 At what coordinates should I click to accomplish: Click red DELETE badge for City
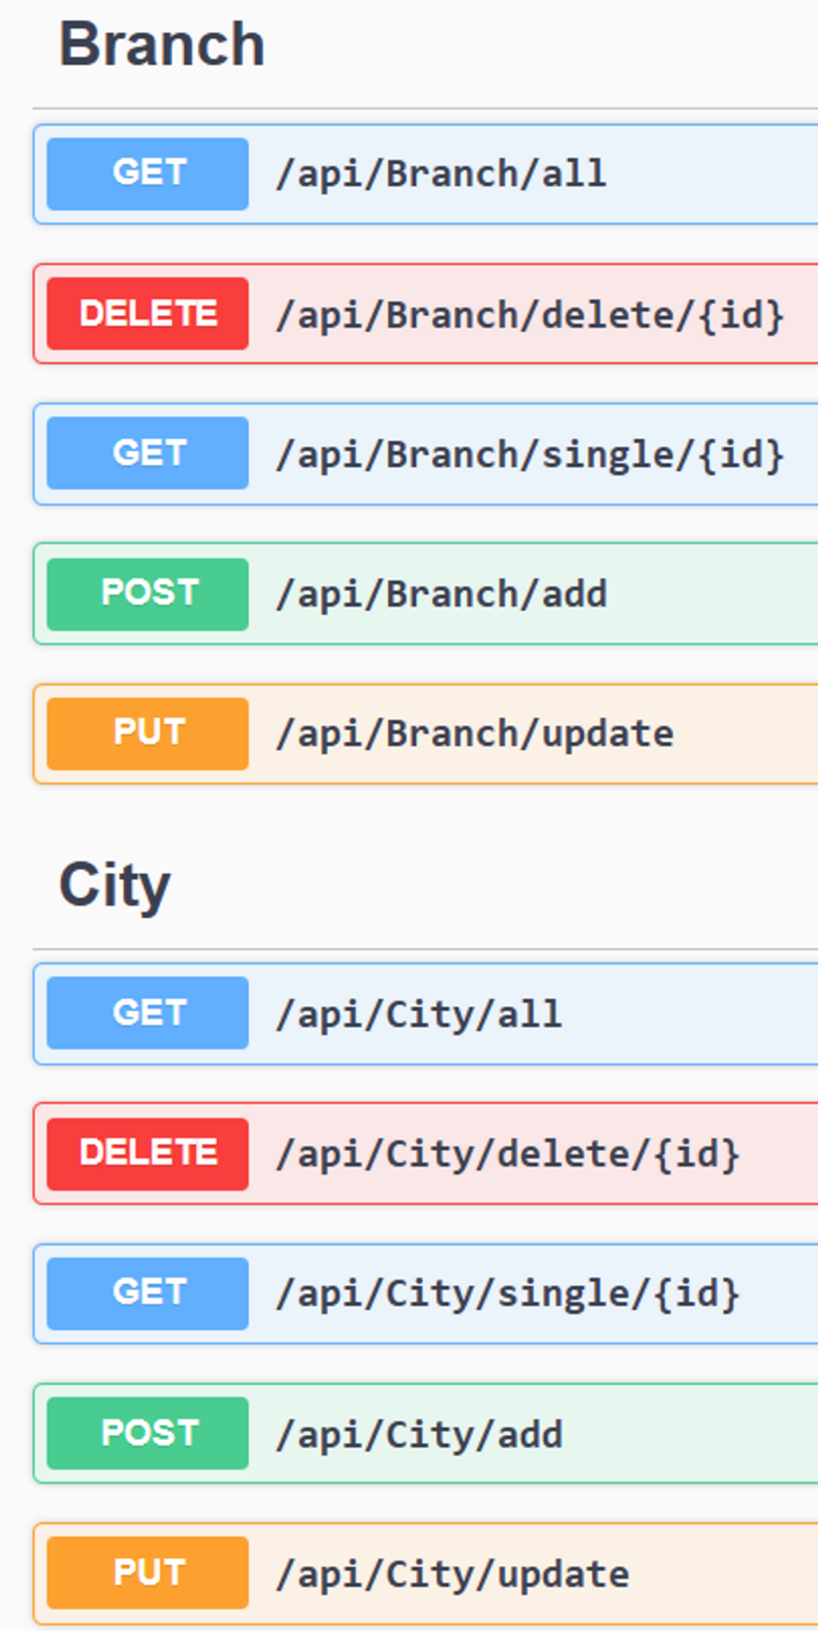coord(148,1154)
